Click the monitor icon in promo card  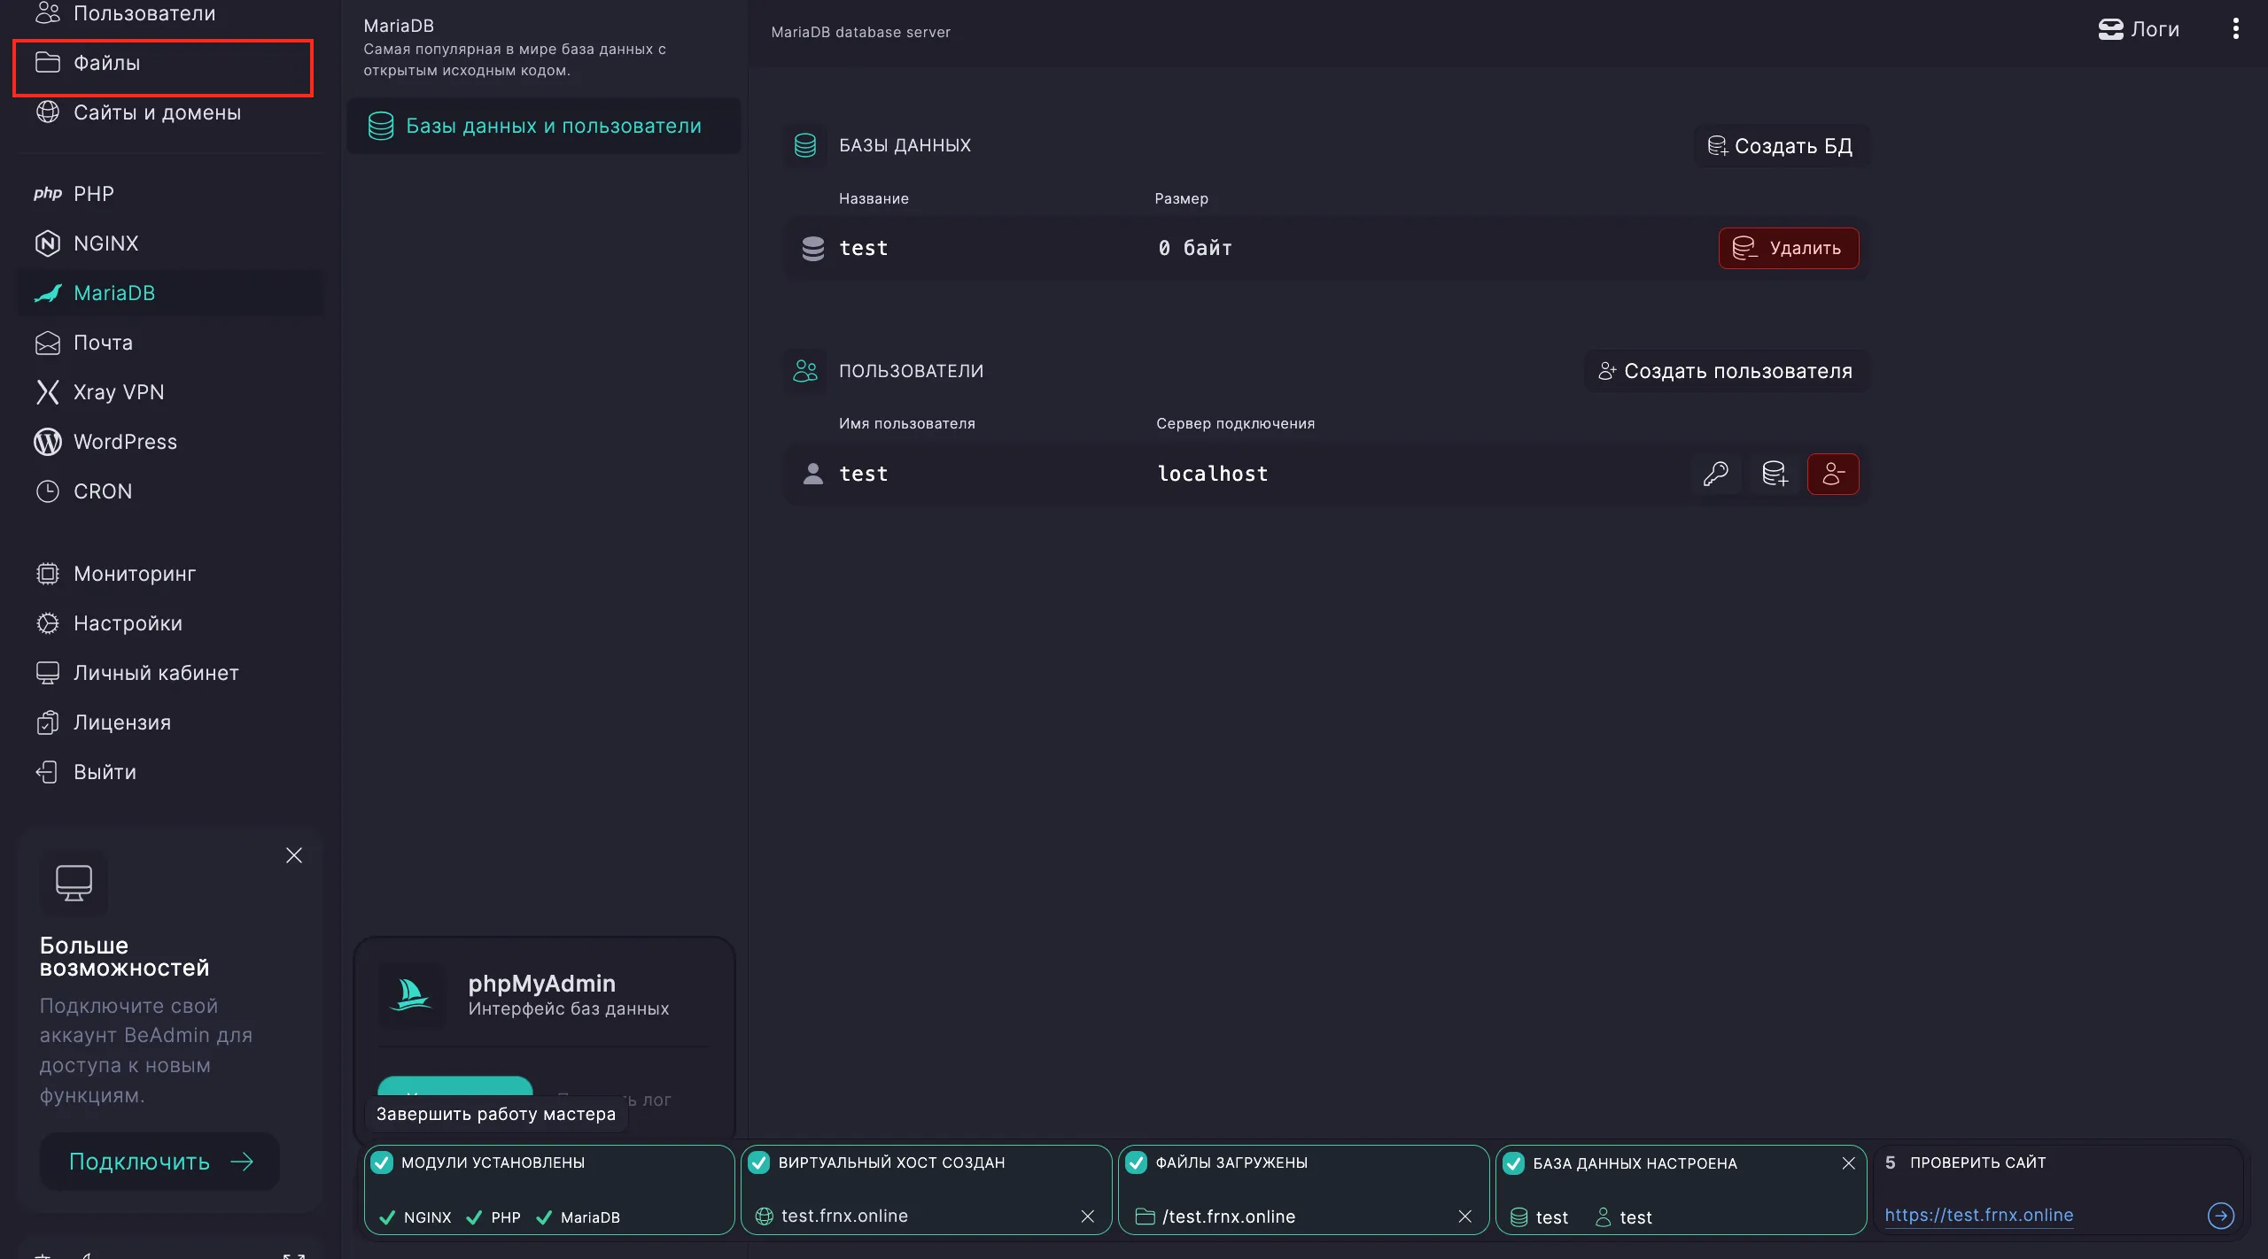click(x=74, y=883)
